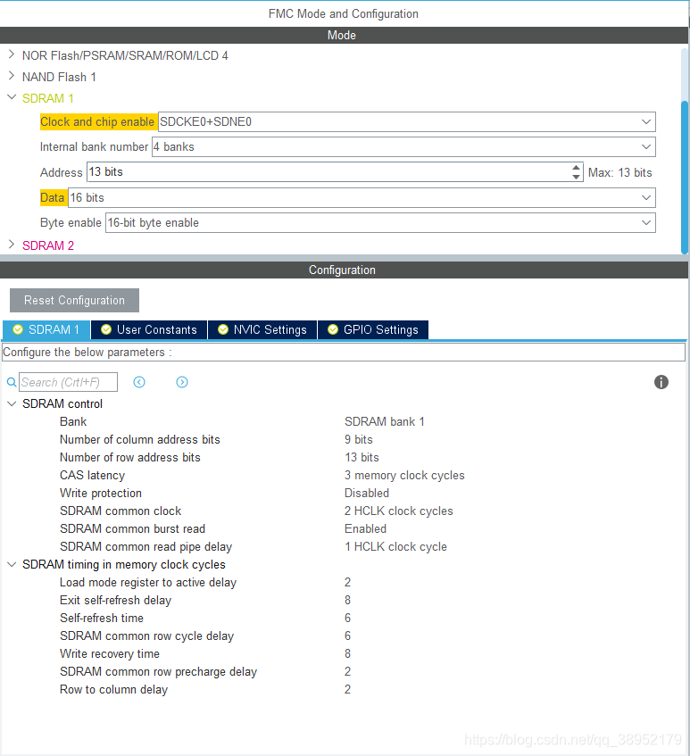Select CAS latency 3 memory clock cycles

[x=404, y=475]
